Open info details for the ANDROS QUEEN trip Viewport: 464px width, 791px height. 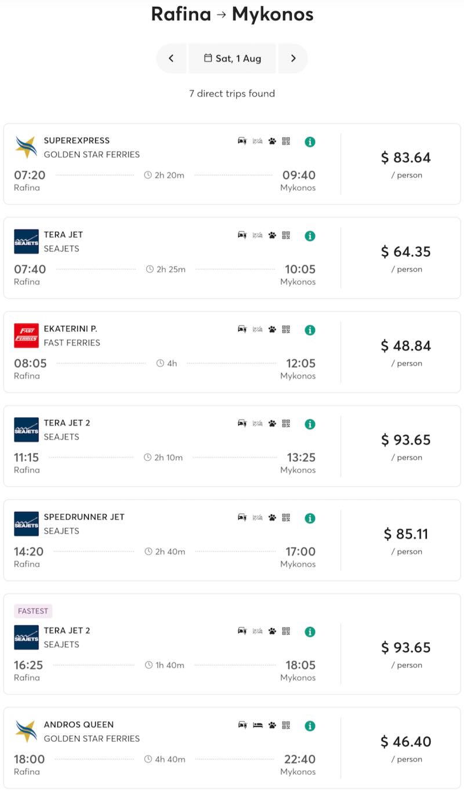pyautogui.click(x=309, y=725)
